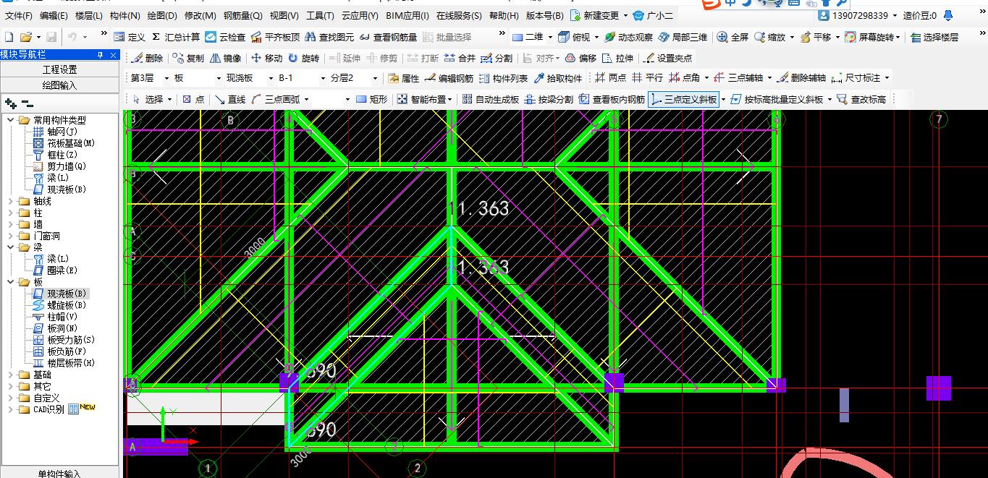This screenshot has height=478, width=988.
Task: Select the 旋转 rotate tool
Action: (303, 59)
